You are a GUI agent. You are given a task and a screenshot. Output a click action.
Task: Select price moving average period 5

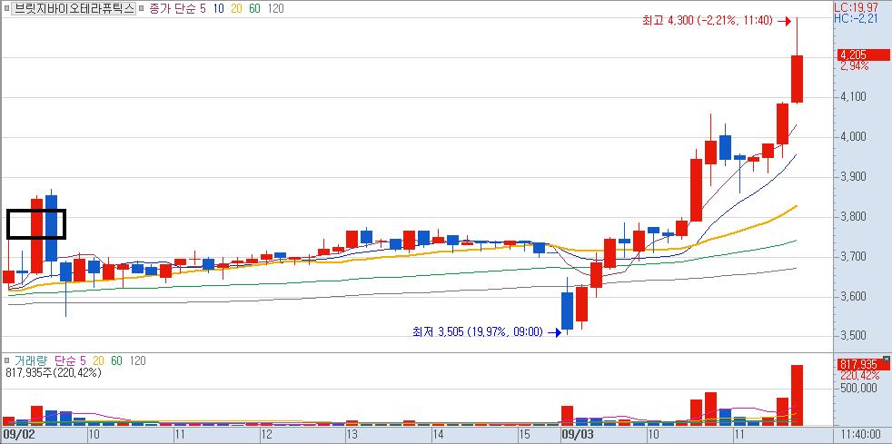[203, 8]
